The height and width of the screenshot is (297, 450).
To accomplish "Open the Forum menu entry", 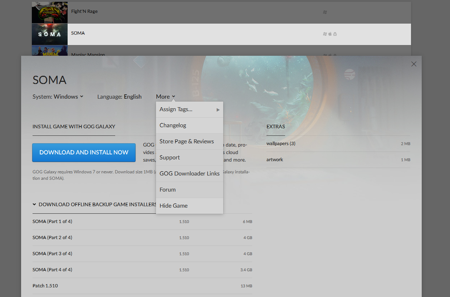I will (190, 190).
